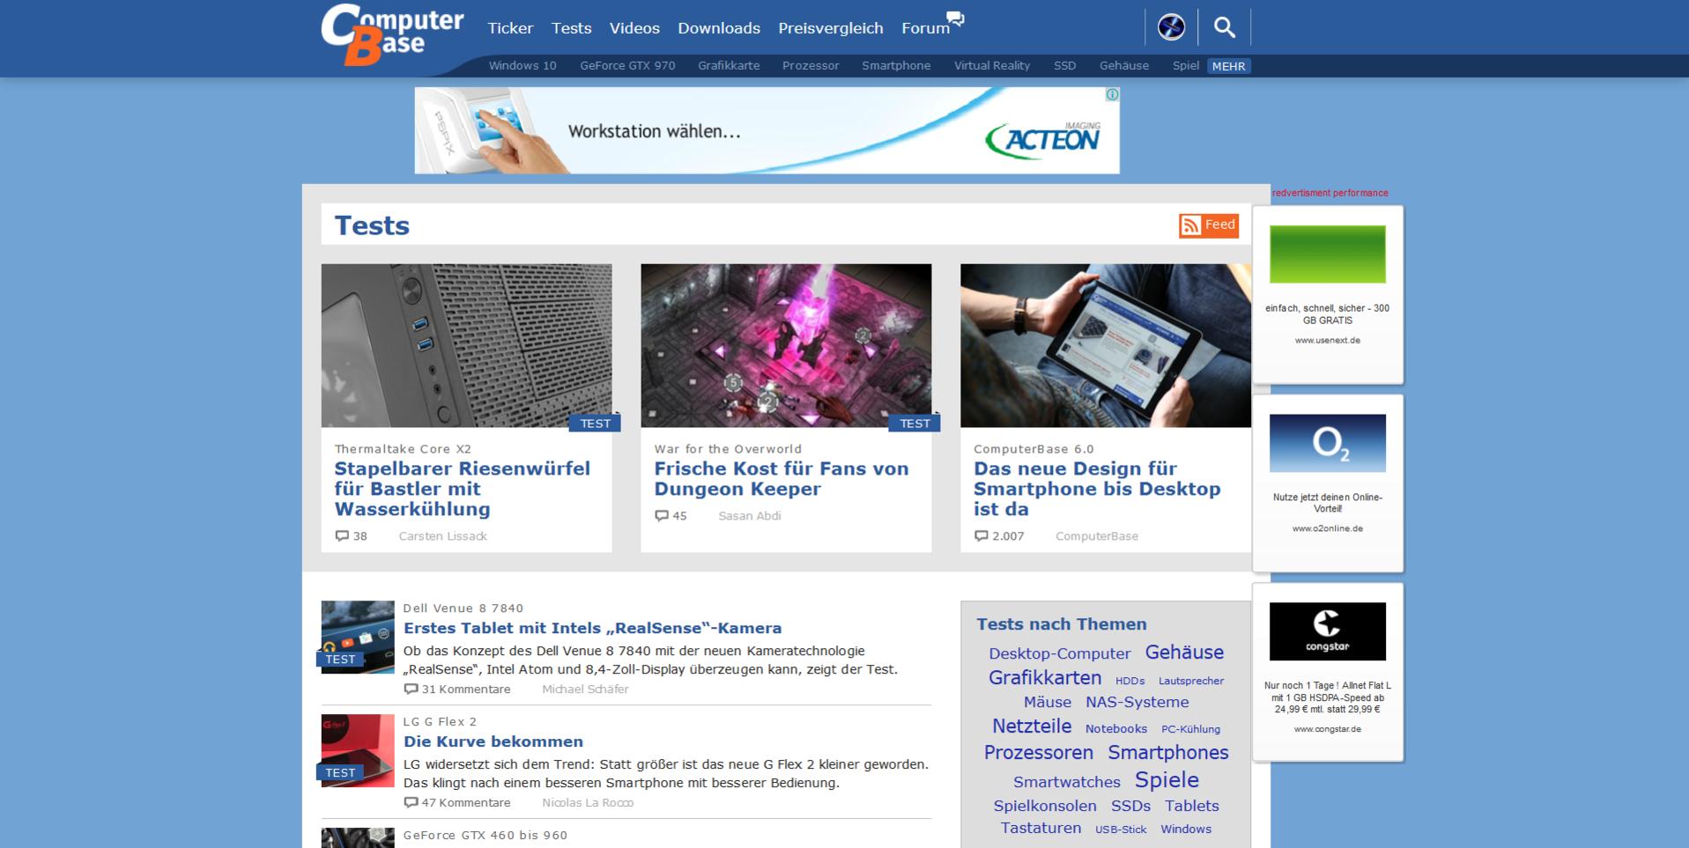1689x848 pixels.
Task: Open the search magnifier icon
Action: click(1224, 27)
